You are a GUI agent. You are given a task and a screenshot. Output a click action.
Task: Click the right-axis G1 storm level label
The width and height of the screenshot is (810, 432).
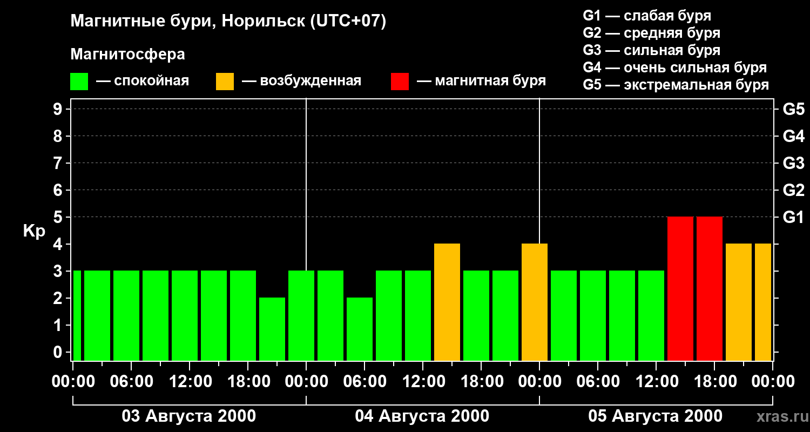coord(793,217)
